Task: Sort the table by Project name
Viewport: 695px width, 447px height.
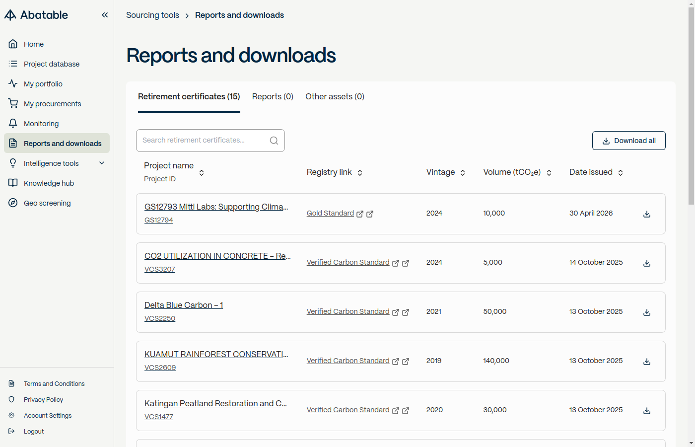Action: tap(202, 172)
